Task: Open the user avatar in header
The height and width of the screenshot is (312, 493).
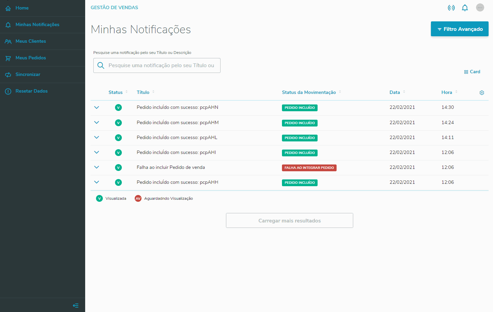Action: pos(480,7)
